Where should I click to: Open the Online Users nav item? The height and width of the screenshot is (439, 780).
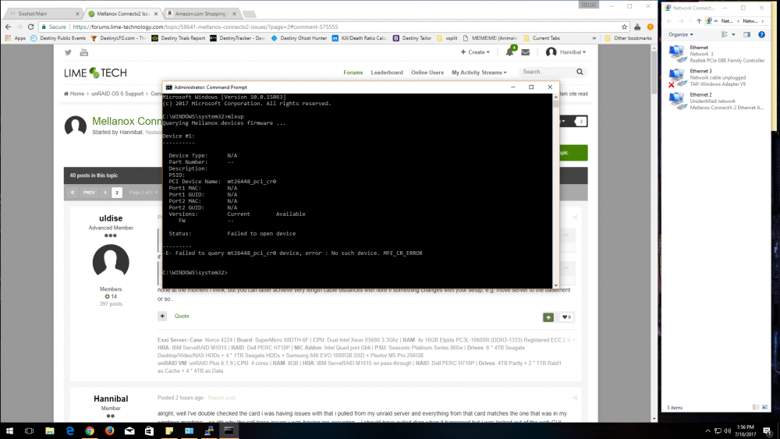pos(427,73)
